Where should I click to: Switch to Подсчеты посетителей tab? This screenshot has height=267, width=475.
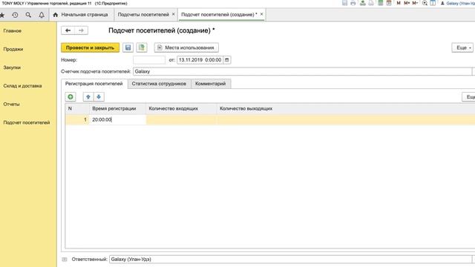click(143, 15)
